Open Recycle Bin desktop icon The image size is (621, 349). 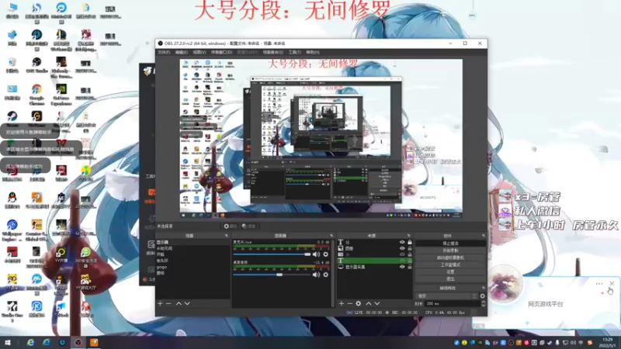click(x=12, y=66)
